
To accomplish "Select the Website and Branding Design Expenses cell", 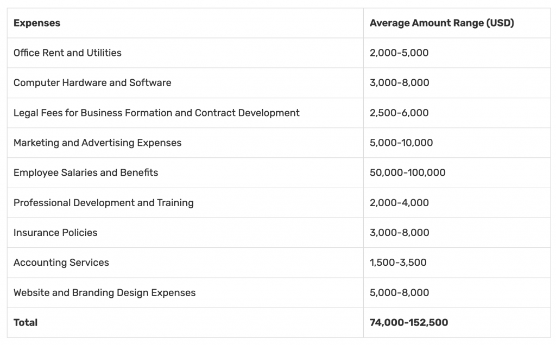I will click(x=105, y=293).
